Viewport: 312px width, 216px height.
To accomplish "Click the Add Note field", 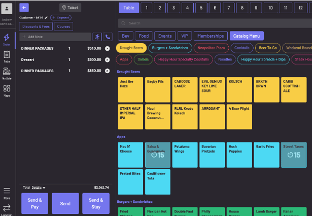I will [55, 37].
